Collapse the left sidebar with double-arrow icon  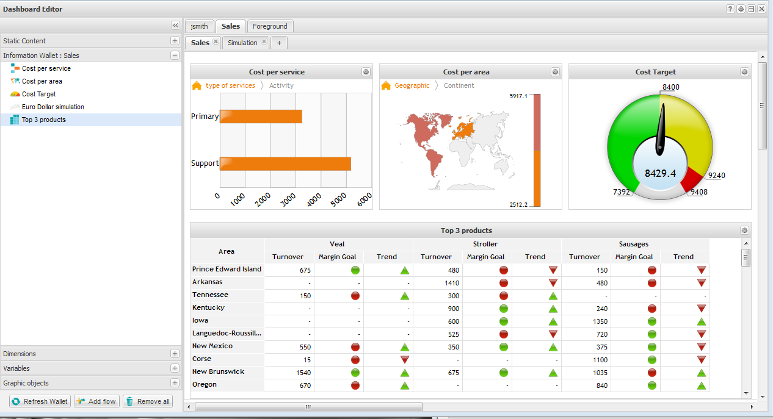click(x=175, y=26)
